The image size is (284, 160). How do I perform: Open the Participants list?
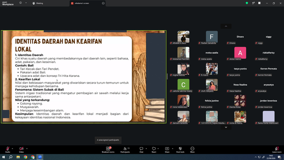click(125, 149)
